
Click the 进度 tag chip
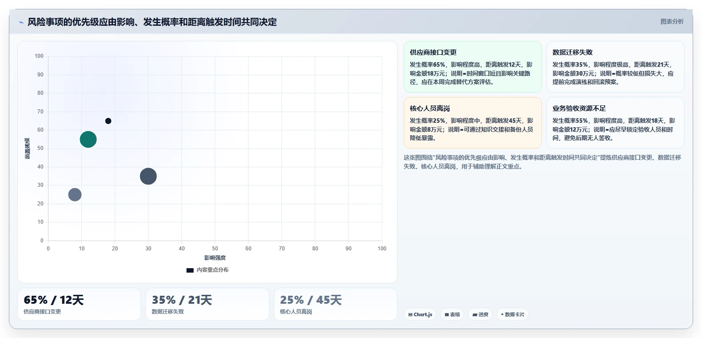(x=480, y=314)
